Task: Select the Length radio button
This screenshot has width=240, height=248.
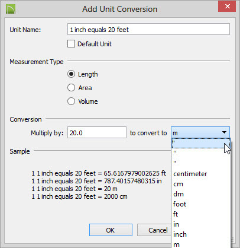Action: coord(71,74)
